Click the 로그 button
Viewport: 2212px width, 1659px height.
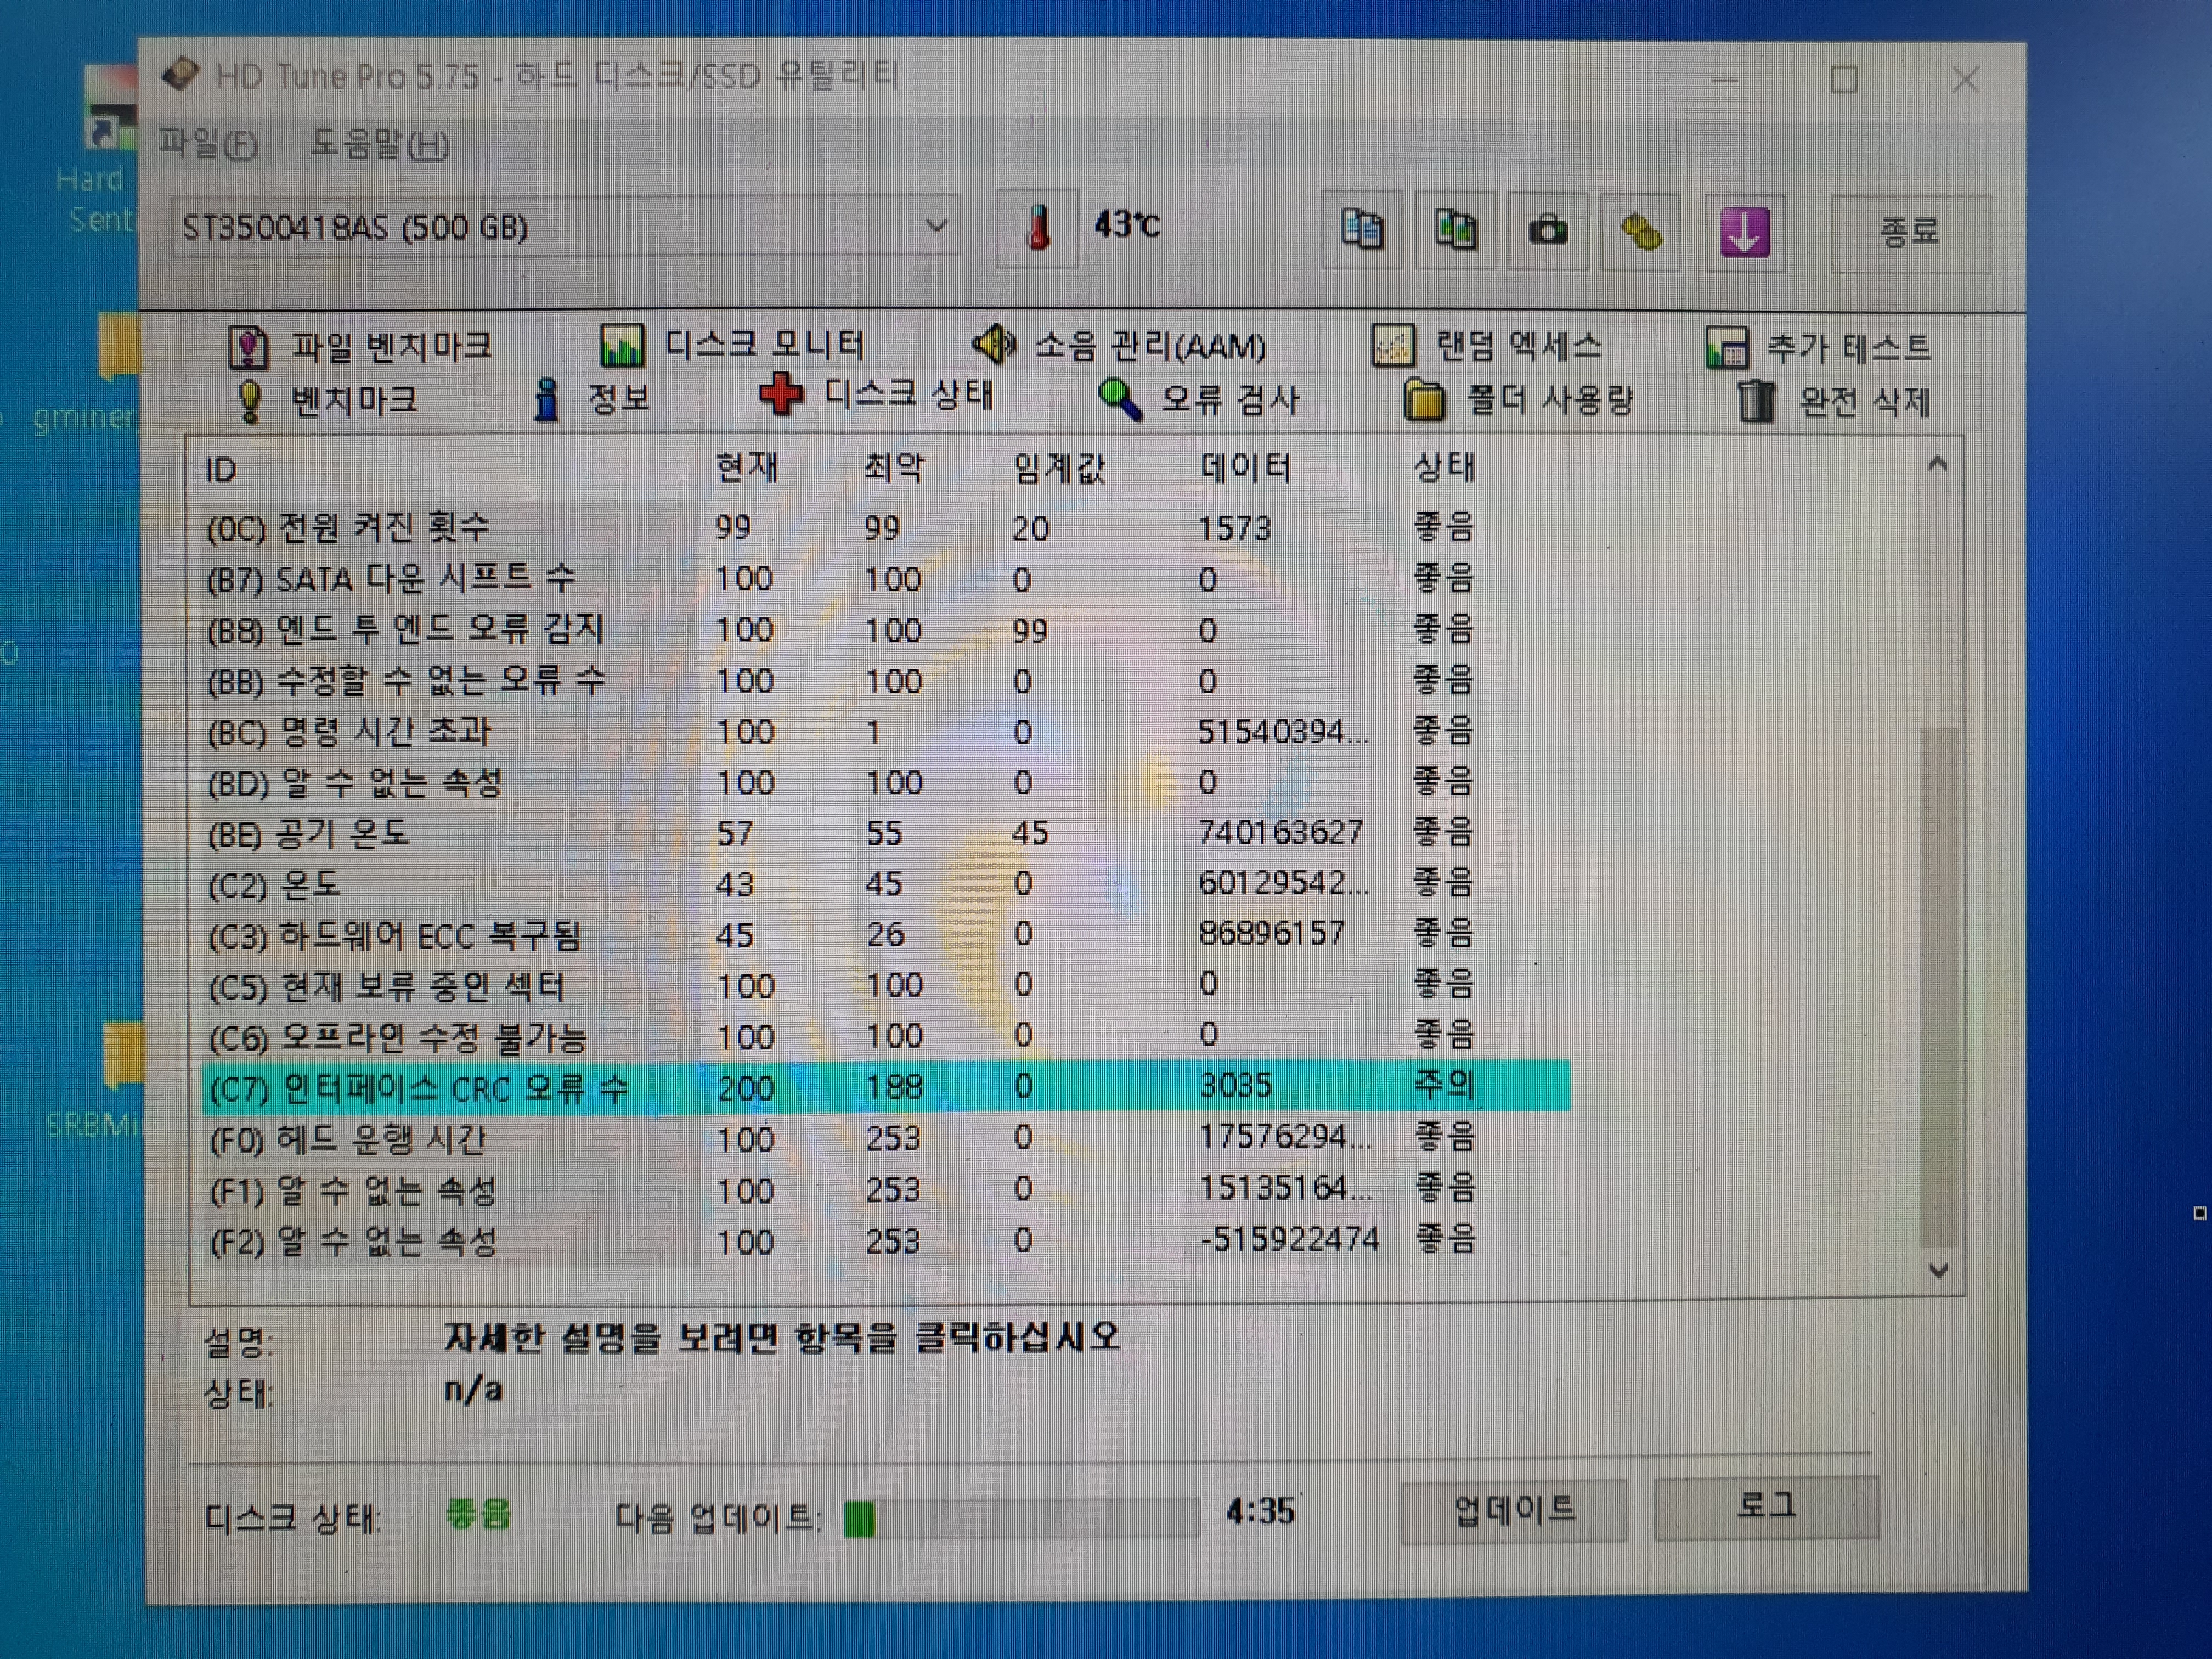tap(1767, 1507)
